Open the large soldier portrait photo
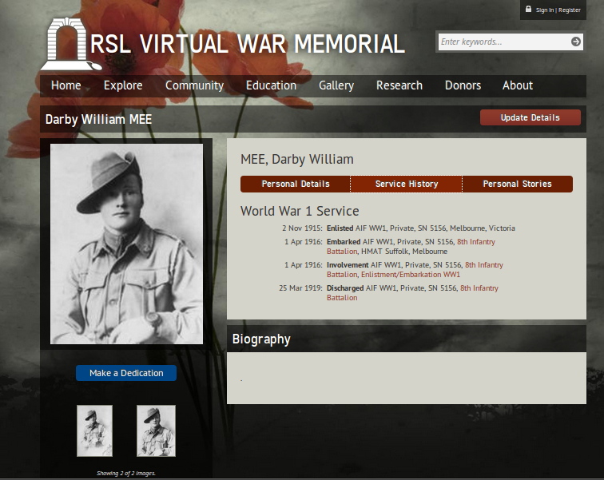The width and height of the screenshot is (604, 480). coord(126,244)
